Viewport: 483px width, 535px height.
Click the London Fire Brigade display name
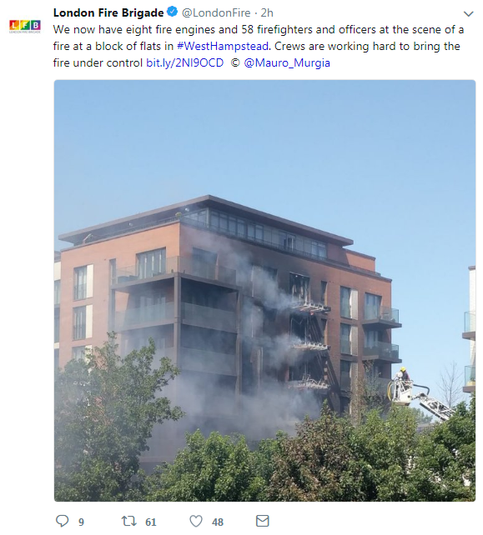click(108, 12)
